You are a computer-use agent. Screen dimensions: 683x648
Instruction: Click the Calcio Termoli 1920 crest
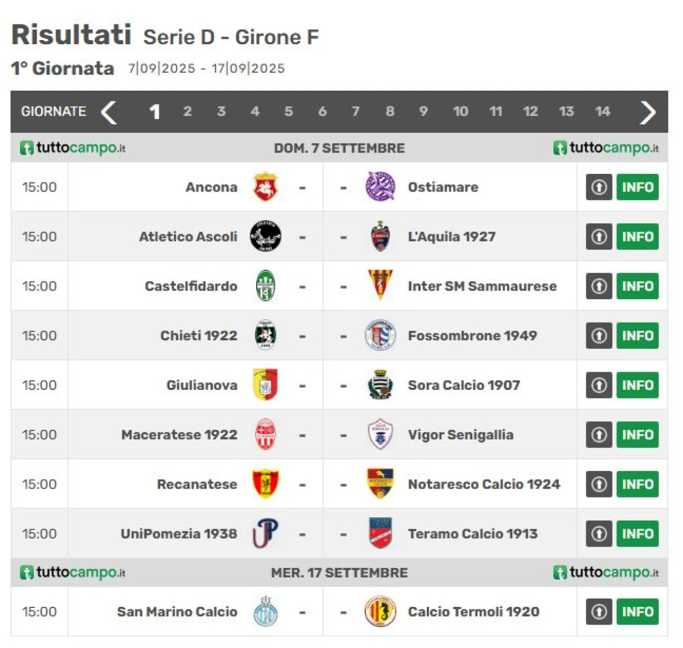click(380, 611)
